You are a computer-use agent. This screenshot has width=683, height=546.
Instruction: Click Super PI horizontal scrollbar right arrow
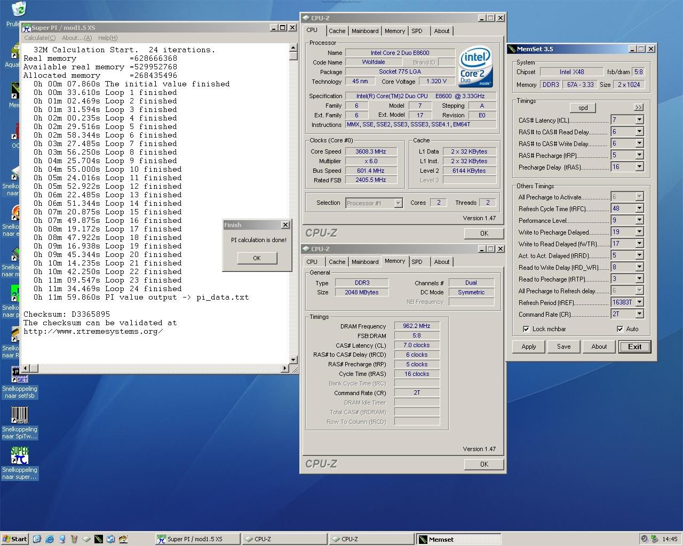(284, 368)
